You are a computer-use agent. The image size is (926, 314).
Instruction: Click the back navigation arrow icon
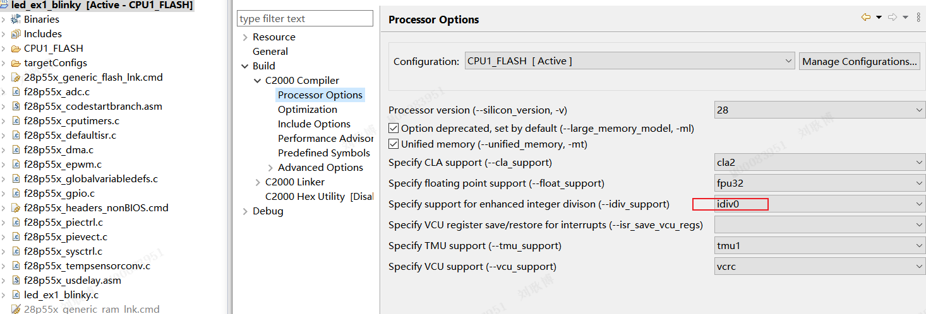pos(866,18)
